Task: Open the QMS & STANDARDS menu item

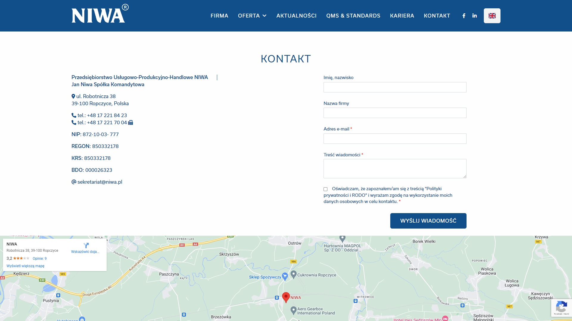Action: [353, 16]
